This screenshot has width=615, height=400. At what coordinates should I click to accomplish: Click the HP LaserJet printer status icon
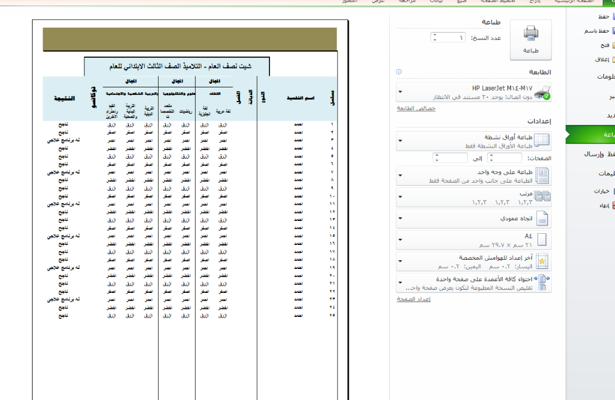coord(542,92)
